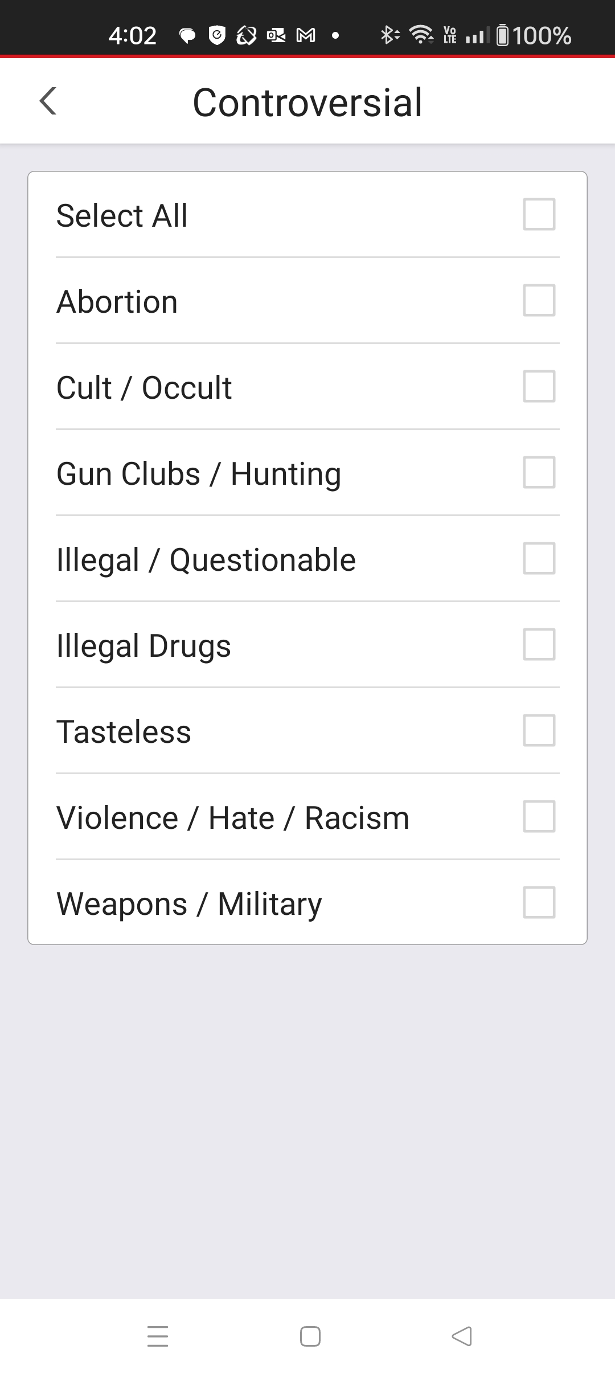This screenshot has width=615, height=1374.
Task: Tap the Tasteless category label
Action: coord(124,731)
